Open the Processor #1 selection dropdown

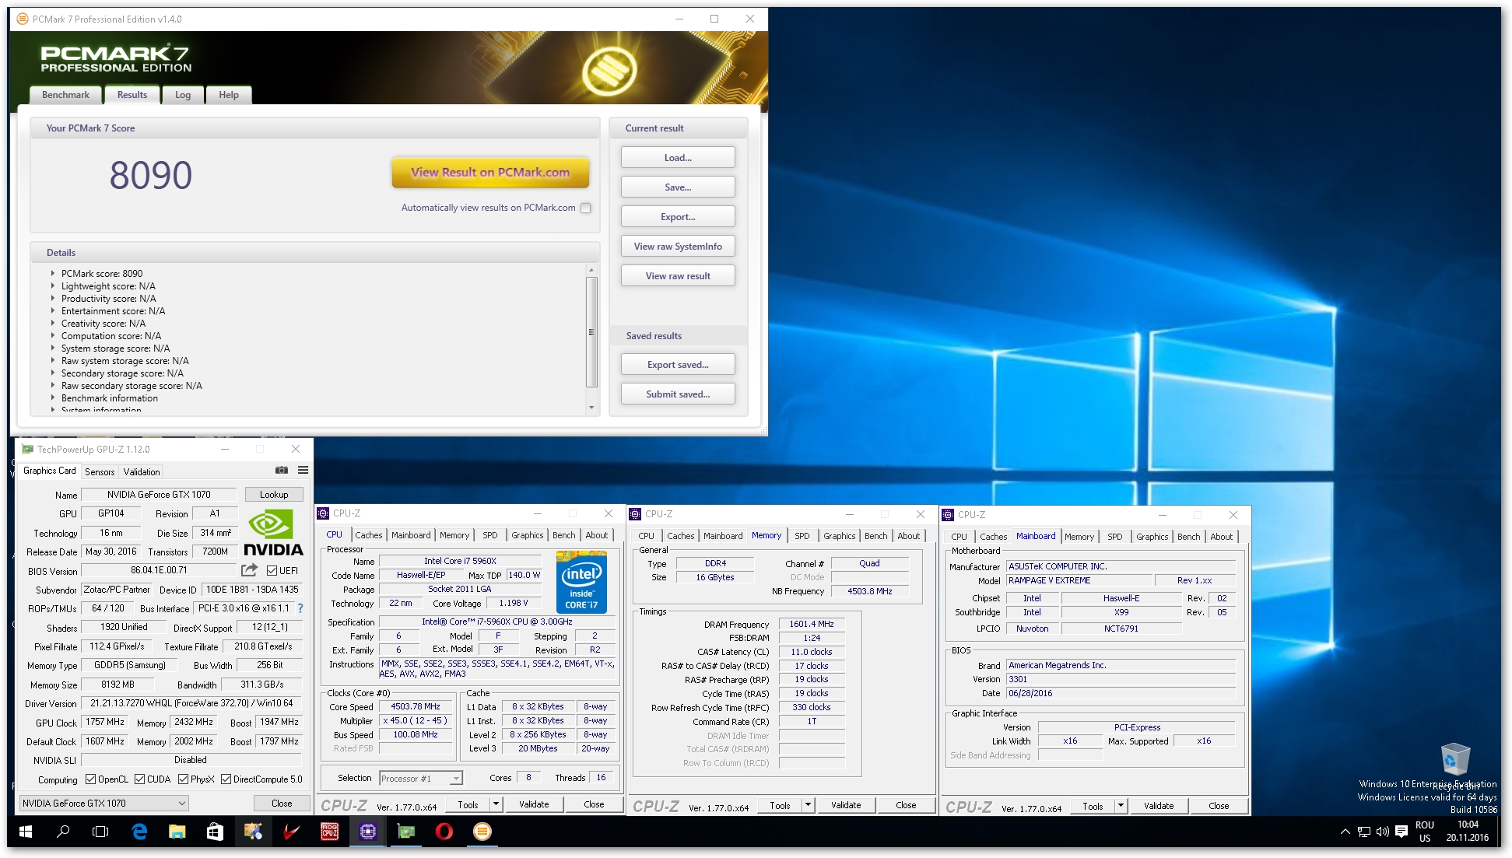click(x=421, y=778)
